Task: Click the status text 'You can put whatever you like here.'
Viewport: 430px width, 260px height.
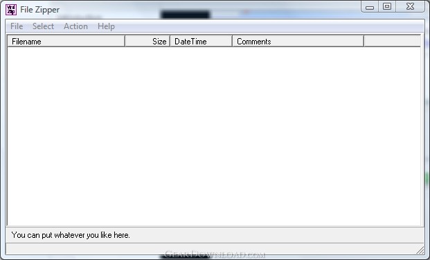Action: pyautogui.click(x=71, y=235)
